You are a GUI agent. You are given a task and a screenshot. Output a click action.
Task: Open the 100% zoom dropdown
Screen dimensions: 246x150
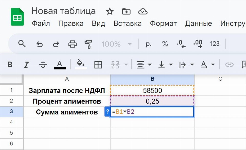[117, 44]
